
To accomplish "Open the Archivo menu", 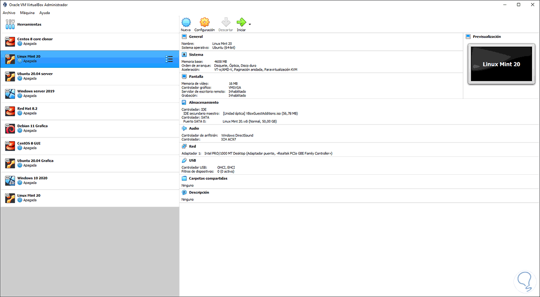I will tap(9, 13).
